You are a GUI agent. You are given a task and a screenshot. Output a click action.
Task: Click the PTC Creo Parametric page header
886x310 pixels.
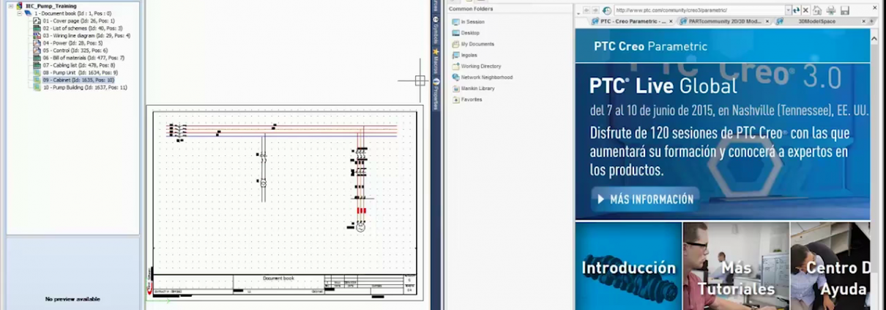[650, 46]
